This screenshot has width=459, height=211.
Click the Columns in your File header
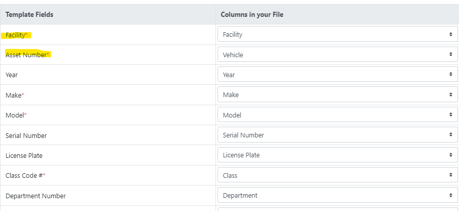252,14
